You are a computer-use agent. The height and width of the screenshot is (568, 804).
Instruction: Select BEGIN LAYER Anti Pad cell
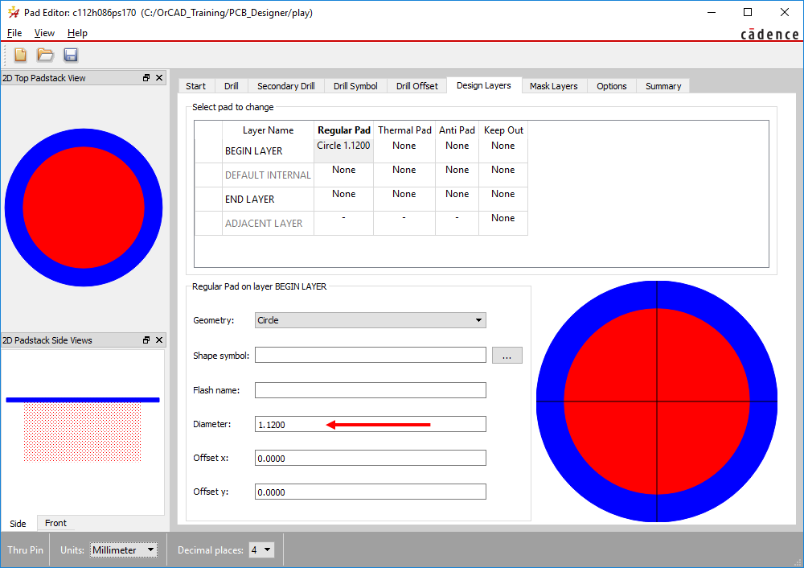(457, 150)
